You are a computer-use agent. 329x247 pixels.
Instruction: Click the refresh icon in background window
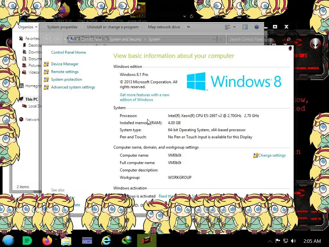[191, 16]
